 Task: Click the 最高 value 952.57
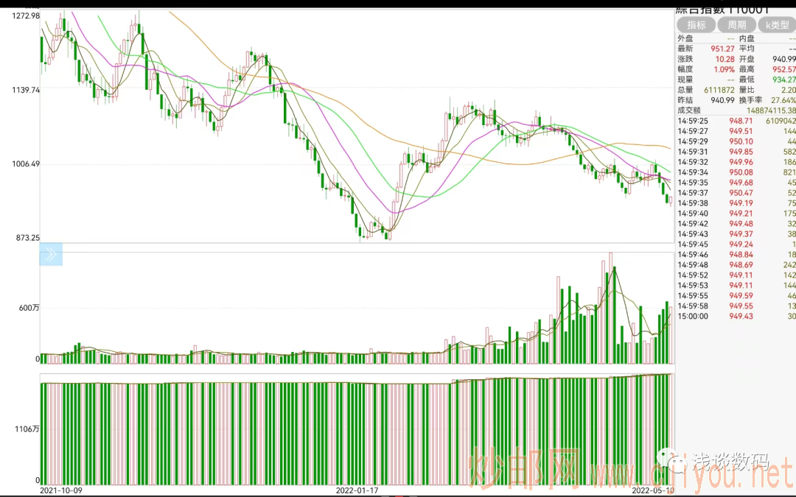click(781, 69)
